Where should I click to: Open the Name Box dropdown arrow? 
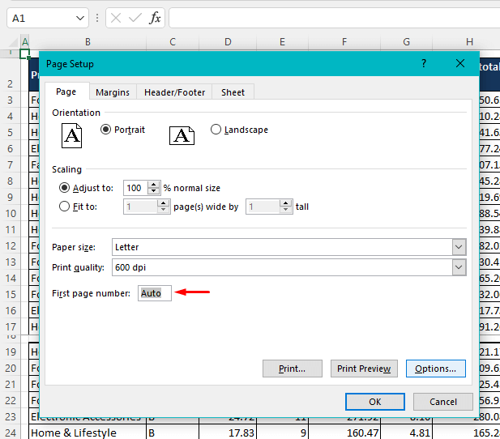pyautogui.click(x=80, y=18)
